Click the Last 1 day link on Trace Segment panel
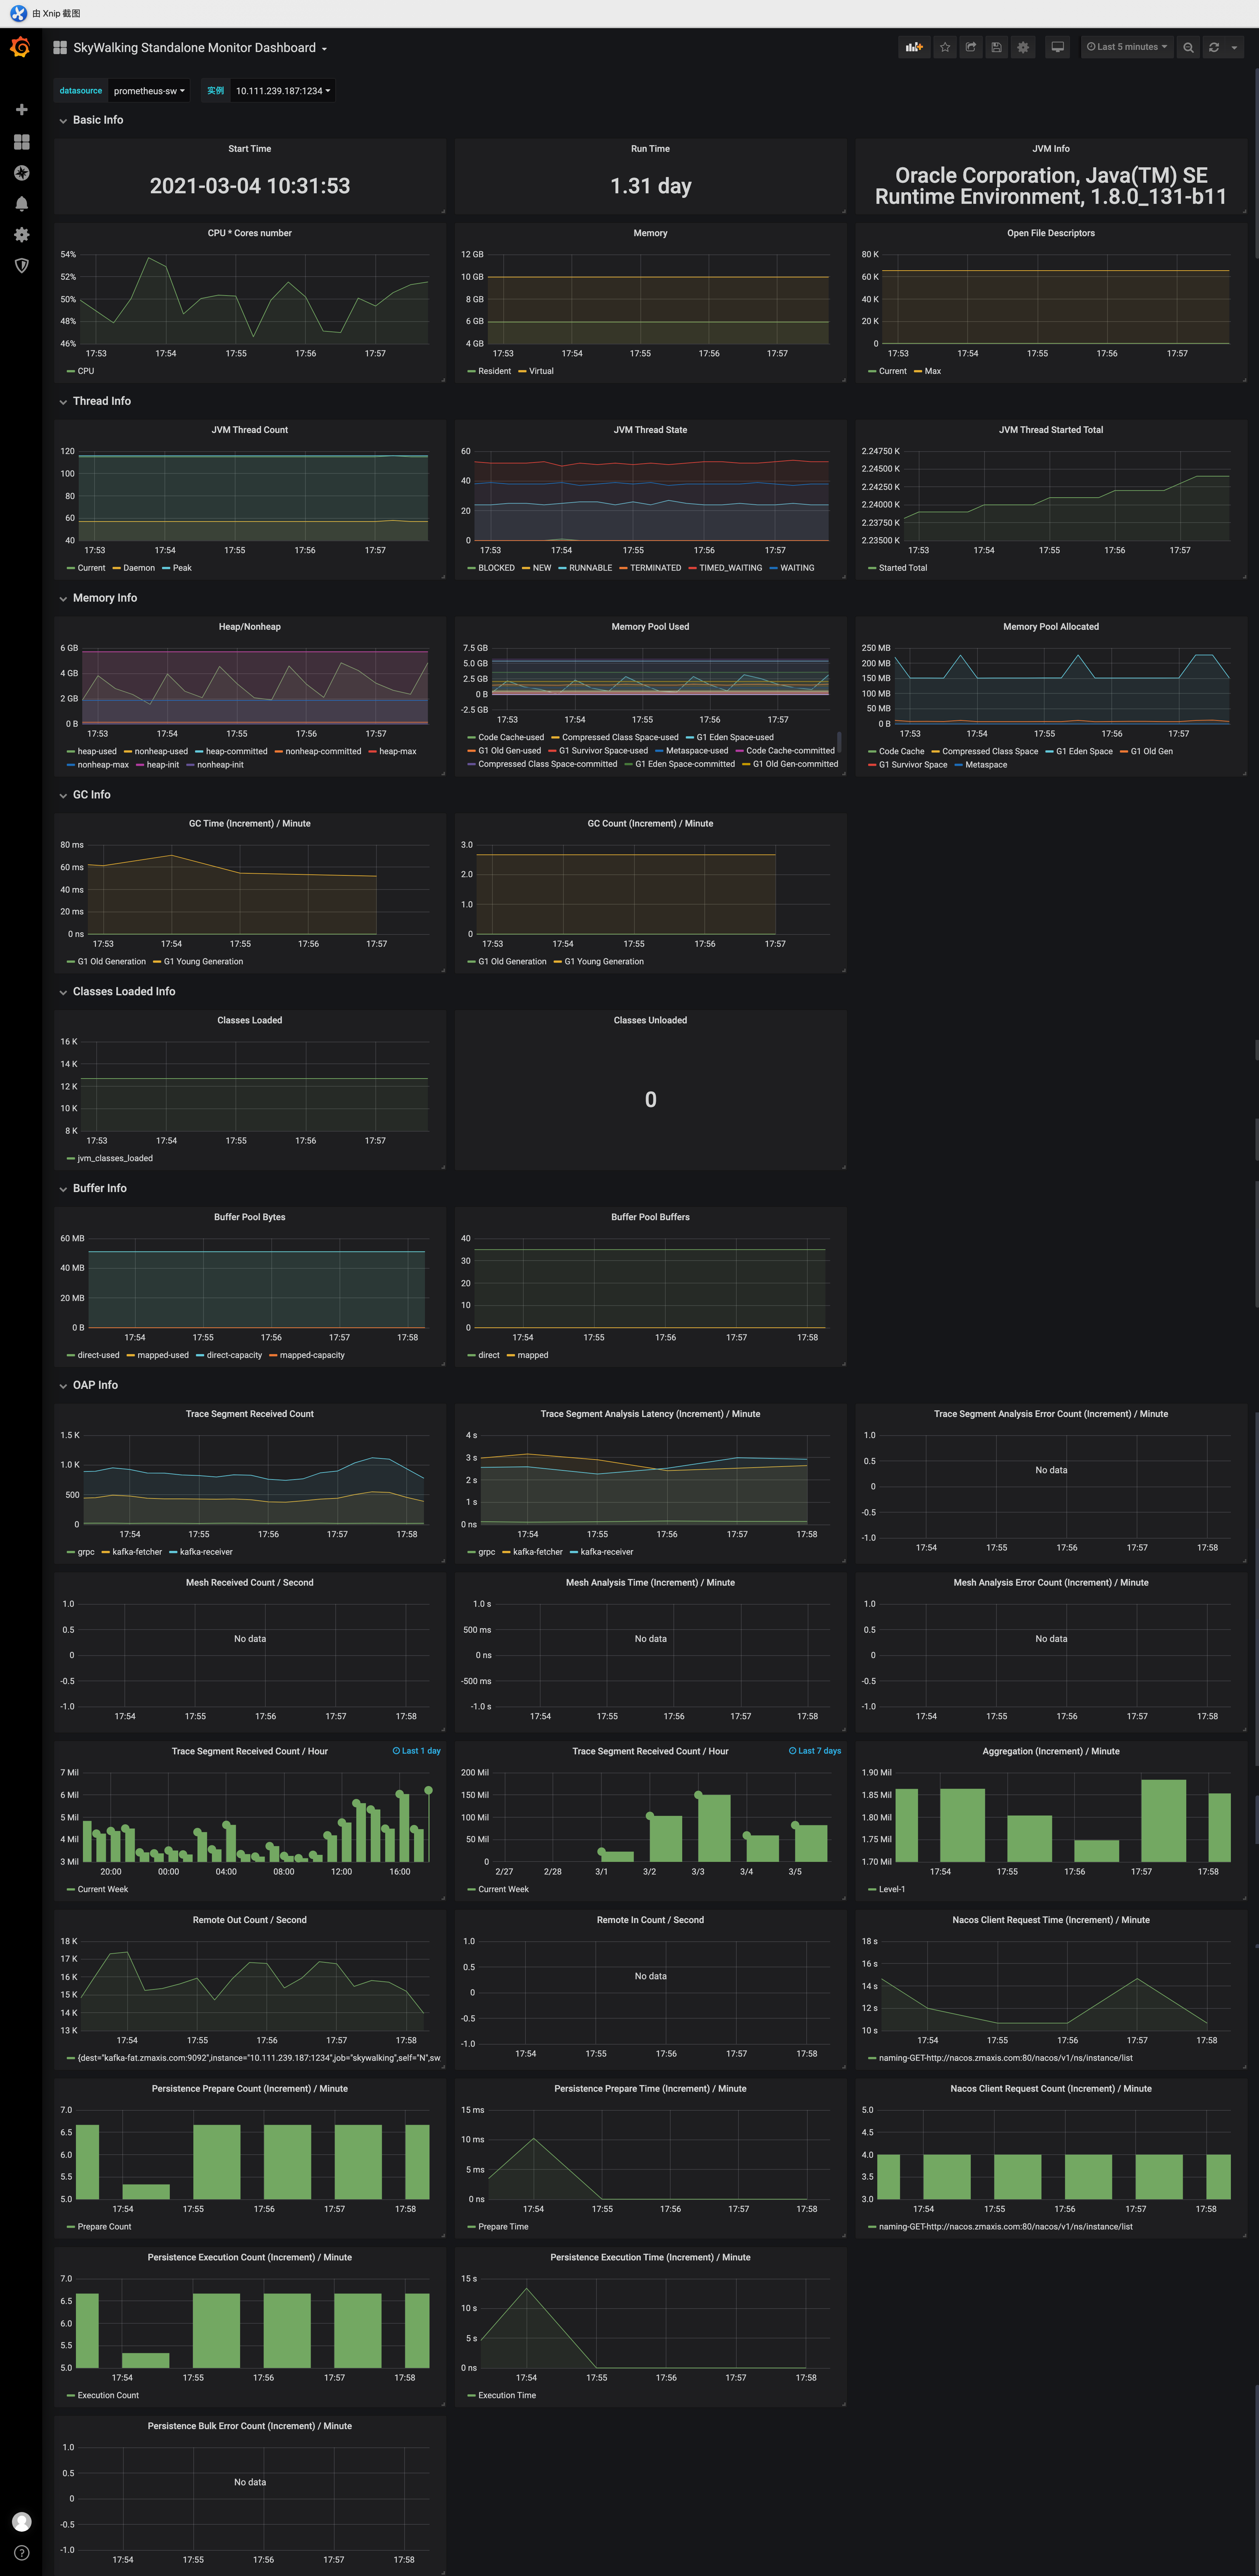1259x2576 pixels. tap(417, 1751)
